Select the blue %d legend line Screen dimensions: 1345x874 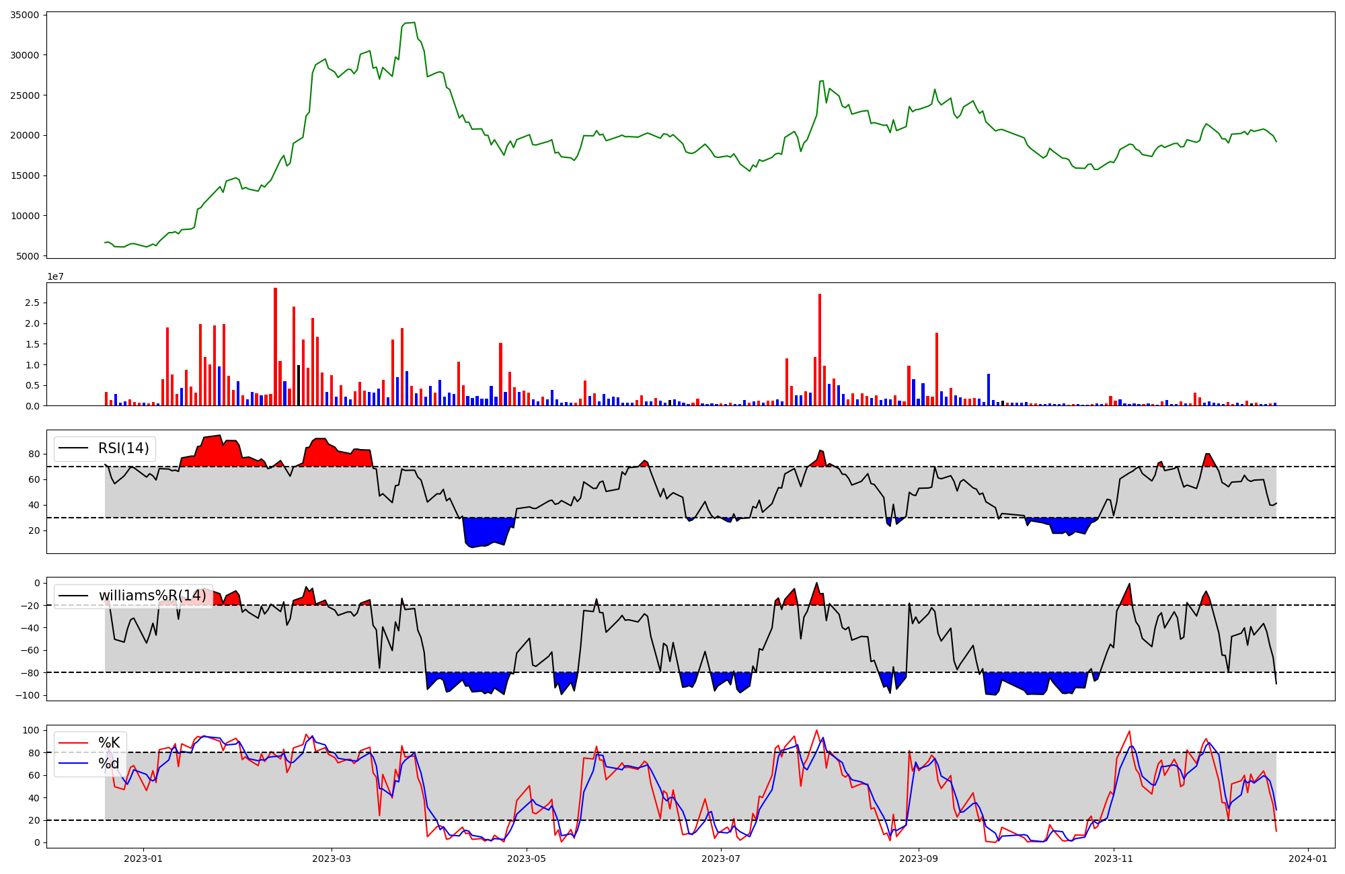click(x=74, y=764)
